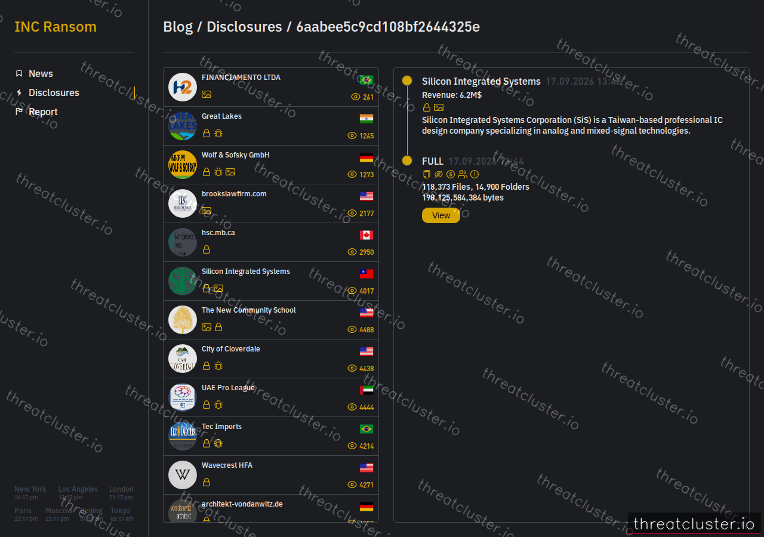The width and height of the screenshot is (764, 537).
Task: Open the brookslawfirm.com disclosure entry
Action: tap(271, 203)
